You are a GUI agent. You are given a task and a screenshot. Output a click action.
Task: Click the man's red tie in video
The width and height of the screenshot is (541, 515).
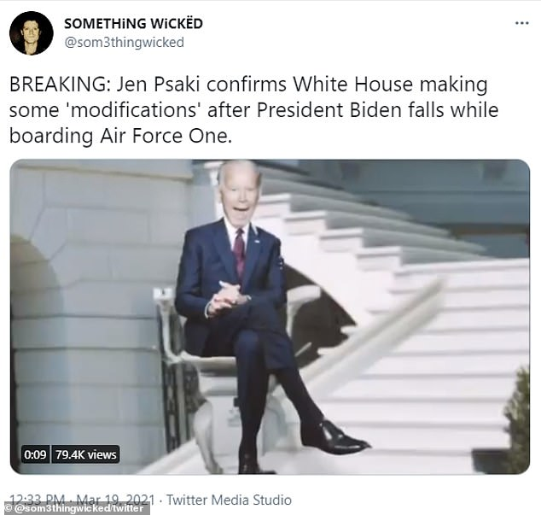click(x=240, y=250)
